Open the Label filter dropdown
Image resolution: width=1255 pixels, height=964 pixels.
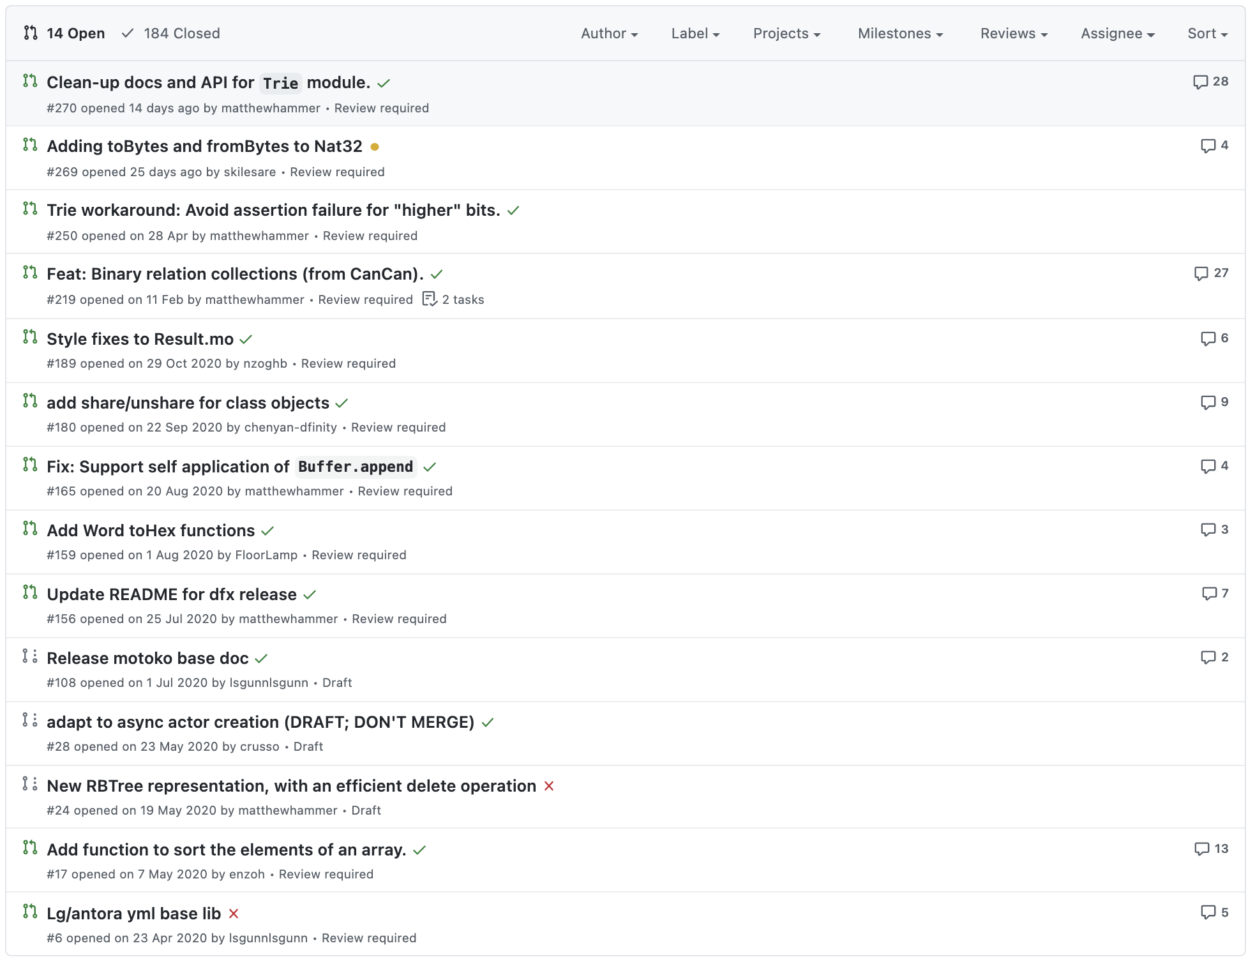695,33
